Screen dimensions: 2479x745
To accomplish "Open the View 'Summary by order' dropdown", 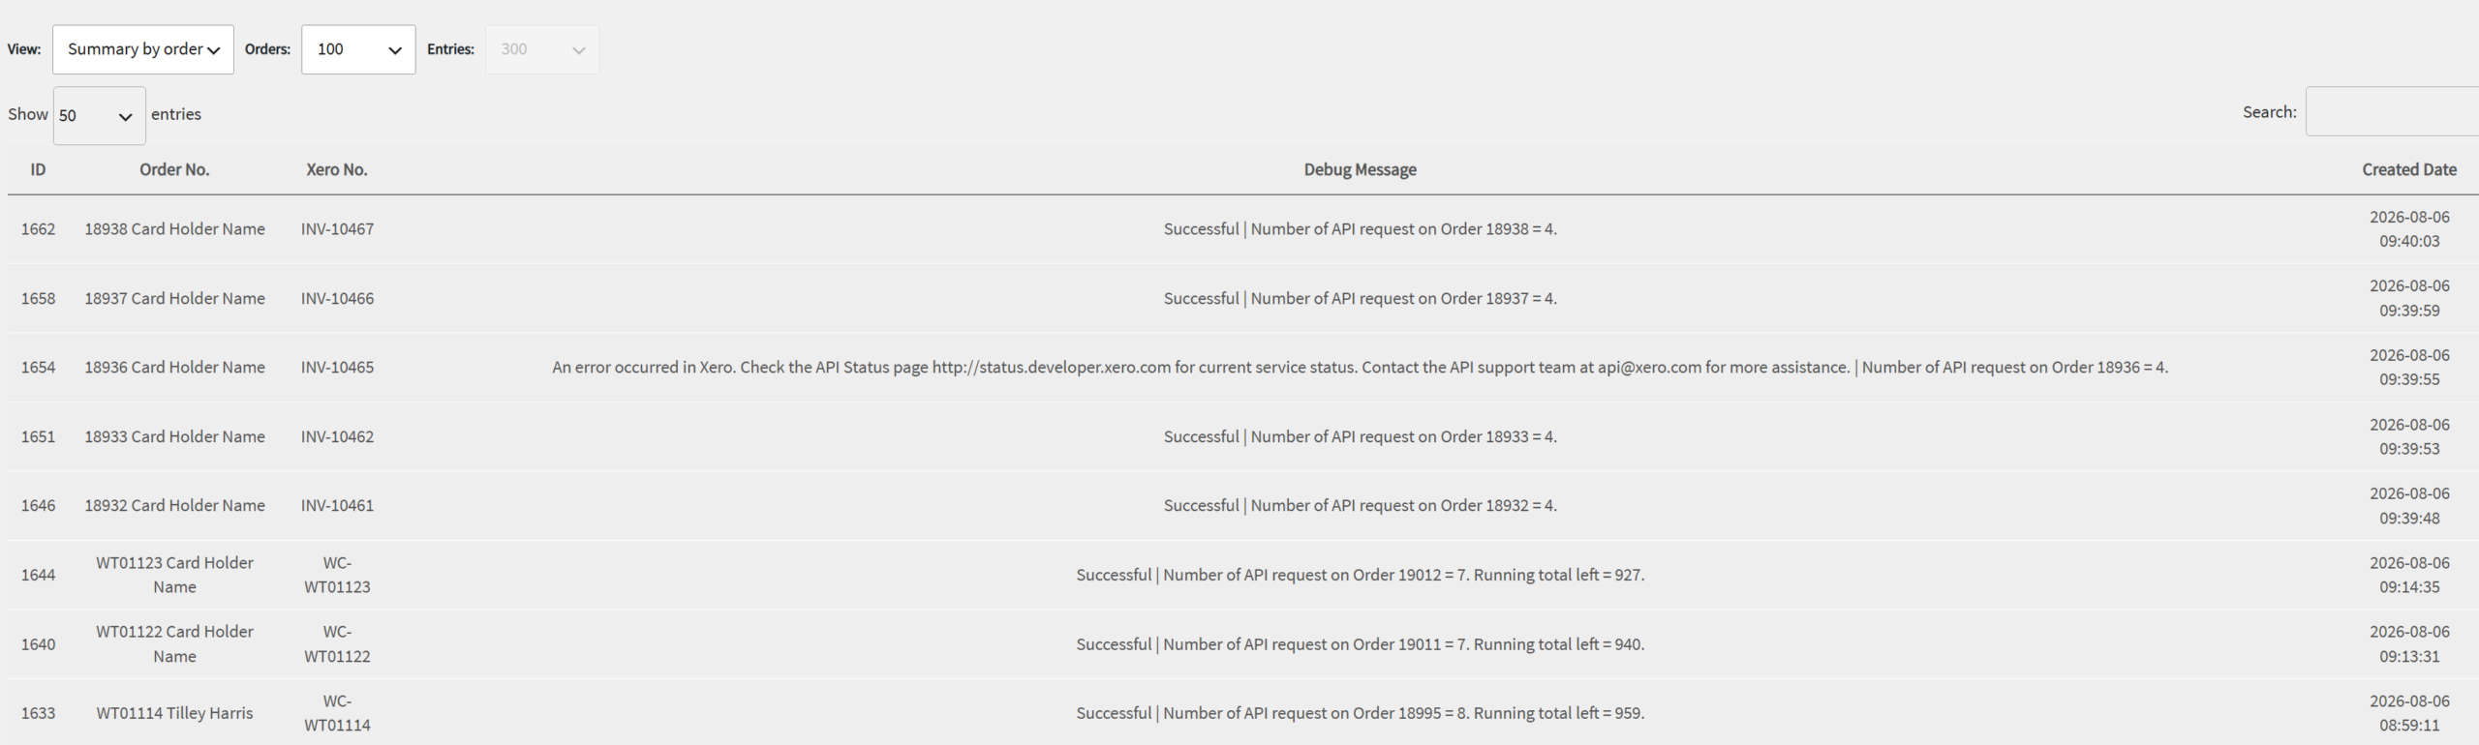I will tap(143, 49).
